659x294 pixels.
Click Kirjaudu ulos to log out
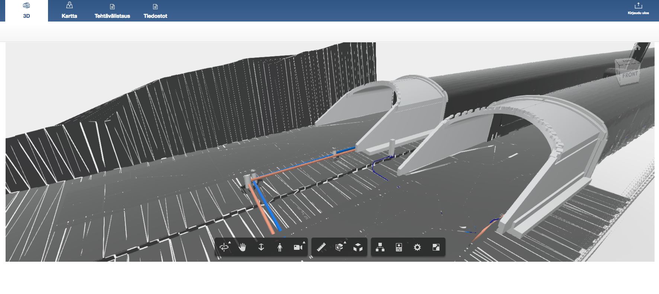tap(638, 9)
